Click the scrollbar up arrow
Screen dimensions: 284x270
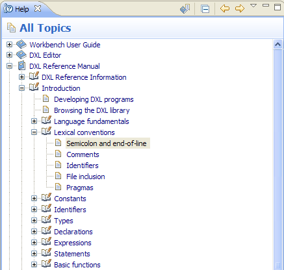pos(278,45)
